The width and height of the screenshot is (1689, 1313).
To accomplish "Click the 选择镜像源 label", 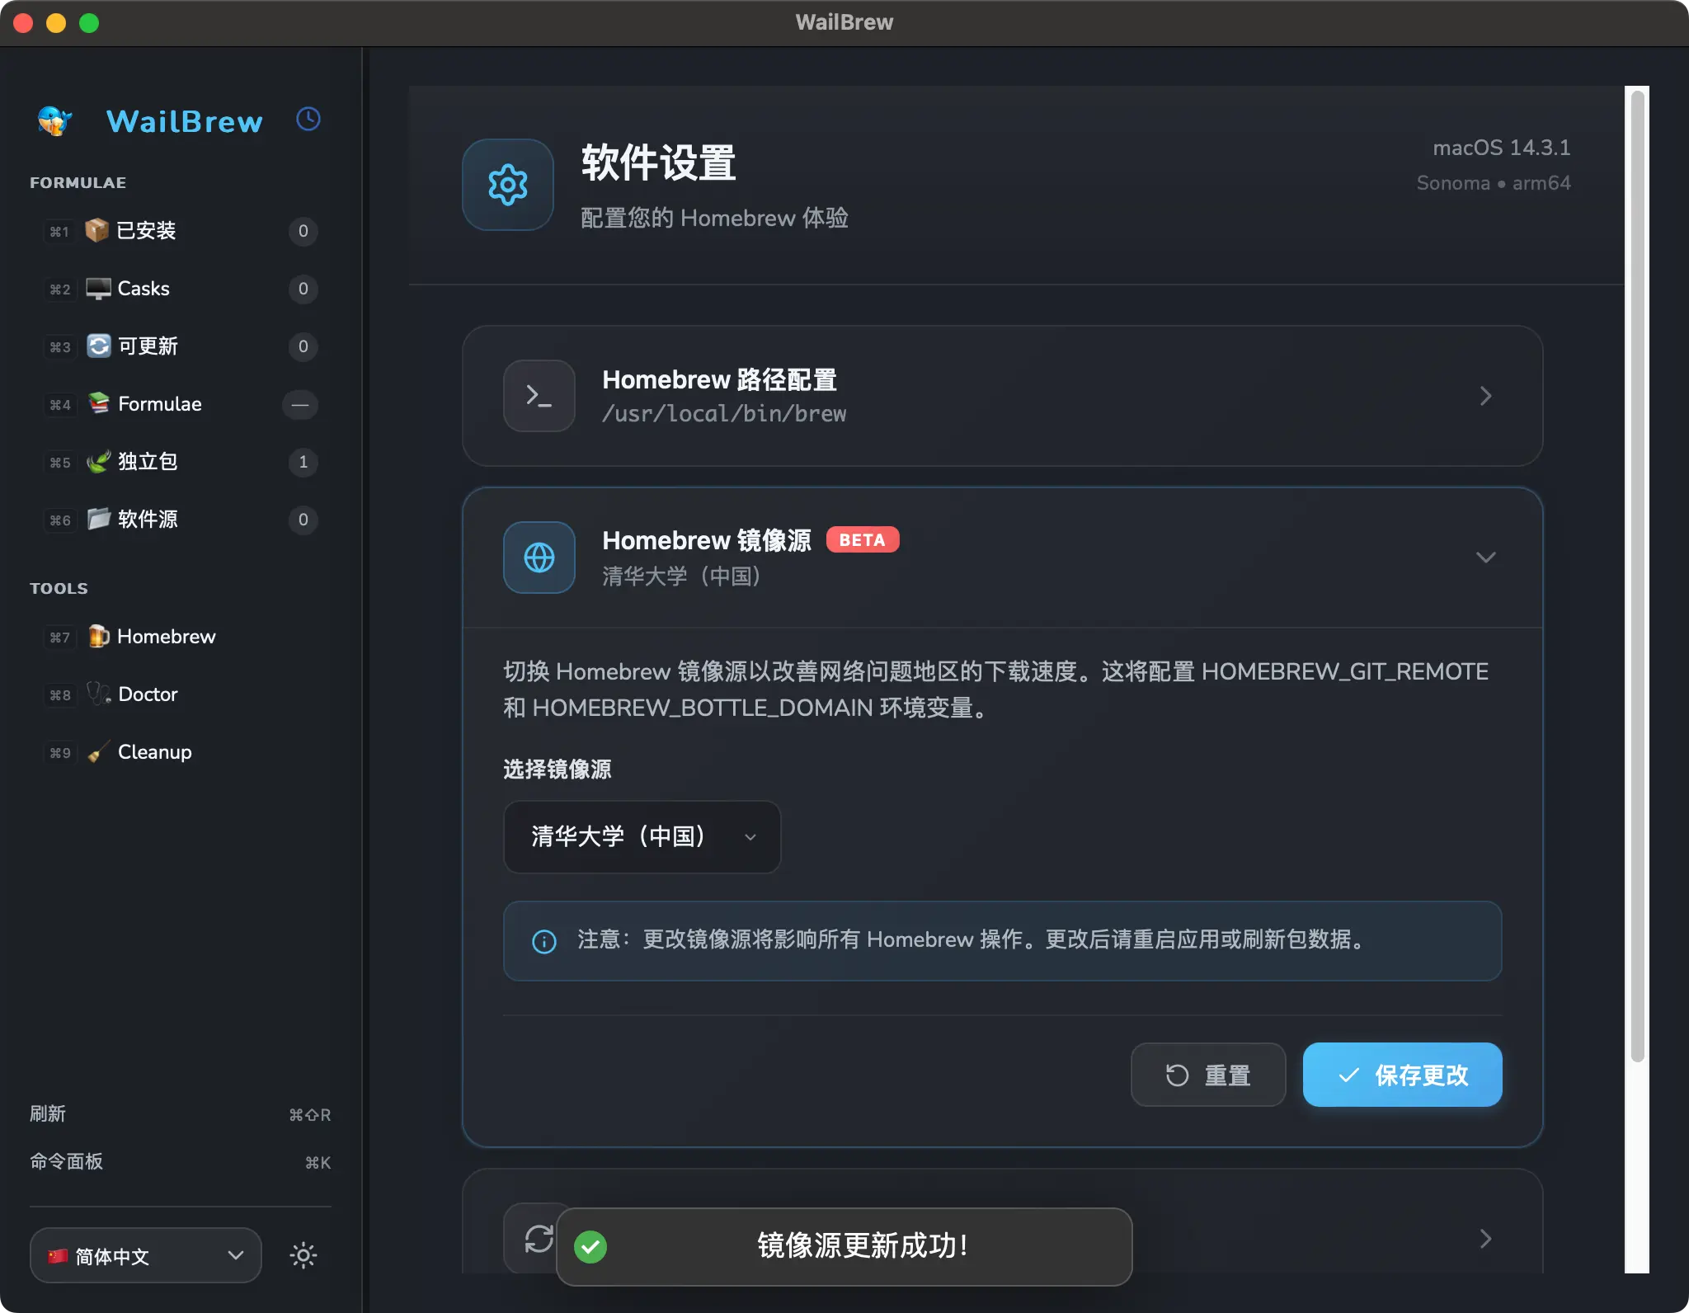I will point(558,769).
